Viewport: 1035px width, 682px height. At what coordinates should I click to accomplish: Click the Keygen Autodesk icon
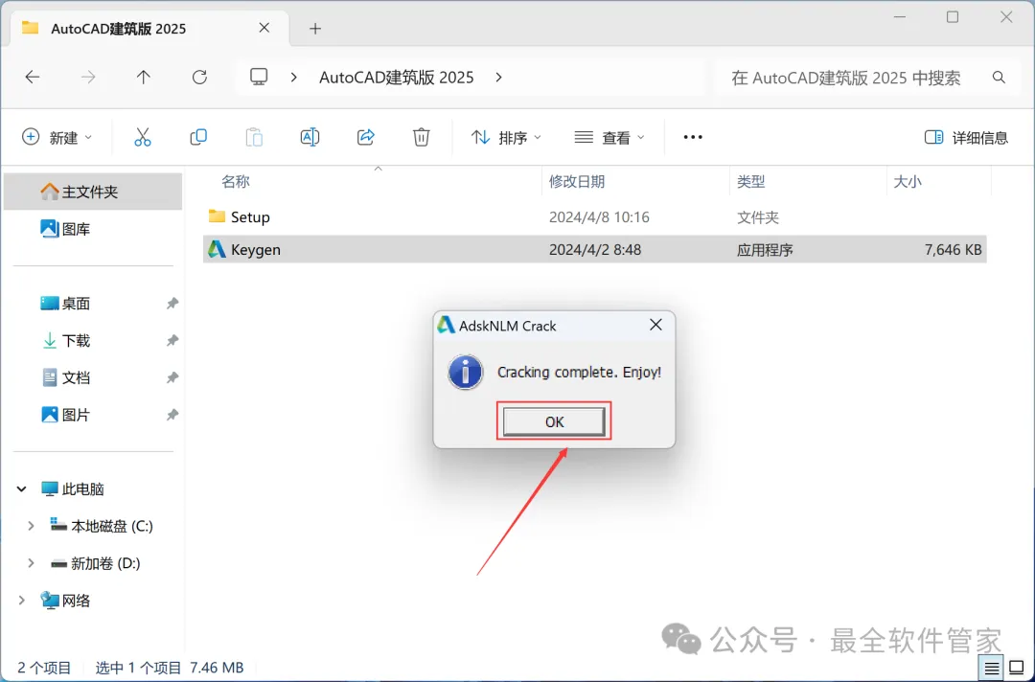pos(217,249)
